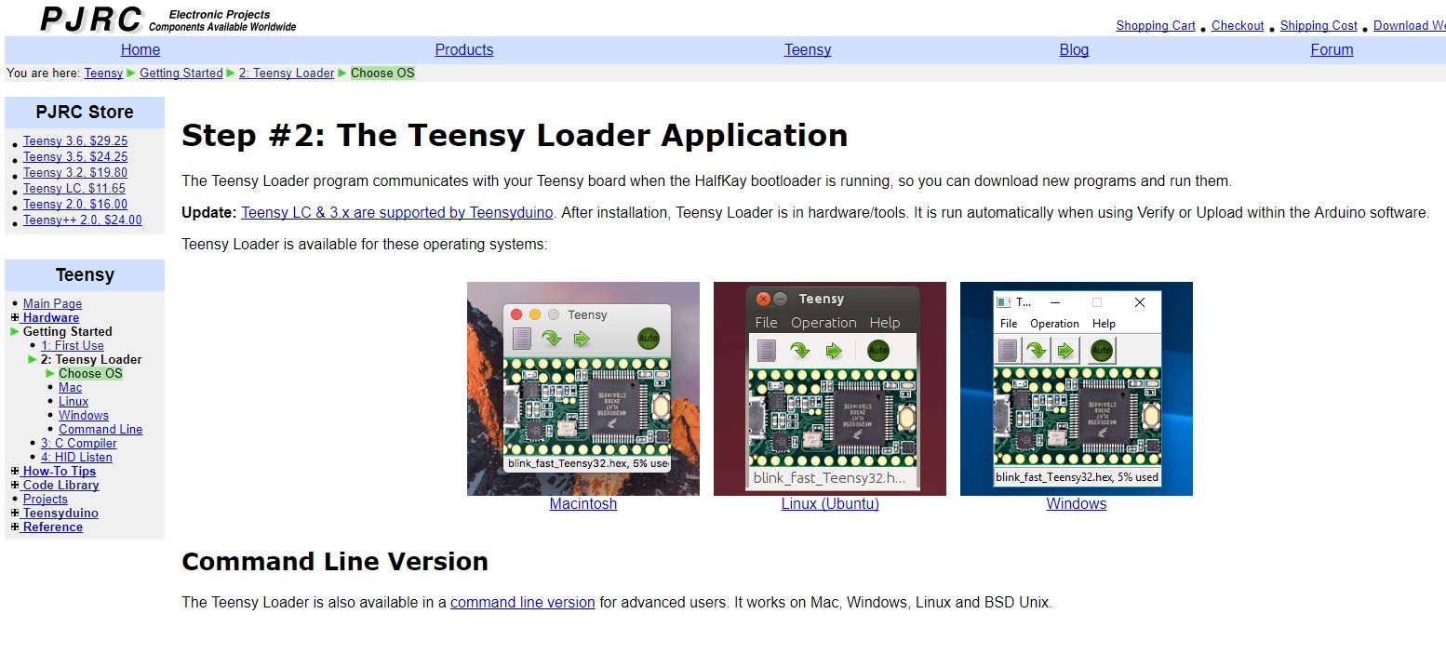Click open-file icon in Macintosh screenshot
This screenshot has height=667, width=1446.
pos(522,338)
